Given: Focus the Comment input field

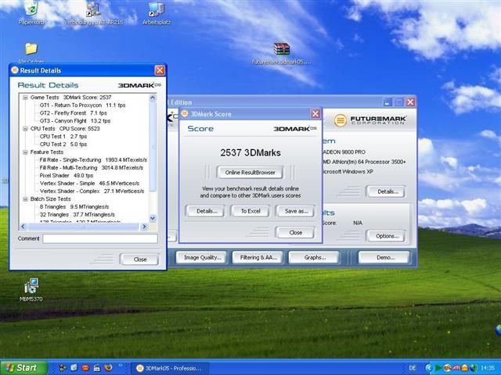Looking at the screenshot, I should pyautogui.click(x=100, y=238).
